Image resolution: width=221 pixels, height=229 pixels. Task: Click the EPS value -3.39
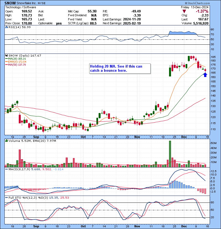(137, 15)
